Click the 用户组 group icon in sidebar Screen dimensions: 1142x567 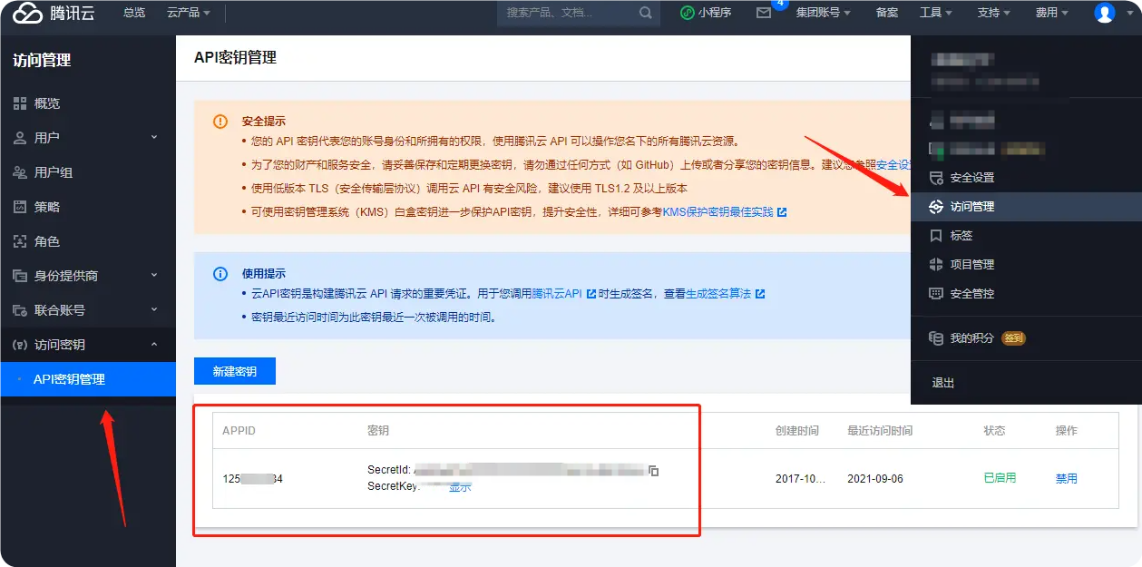point(20,172)
